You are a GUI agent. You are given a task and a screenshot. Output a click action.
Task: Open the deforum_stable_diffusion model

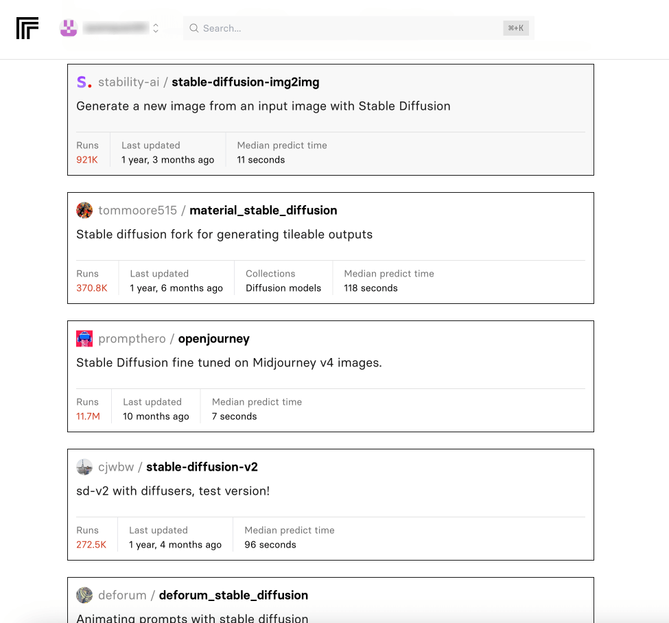tap(233, 596)
